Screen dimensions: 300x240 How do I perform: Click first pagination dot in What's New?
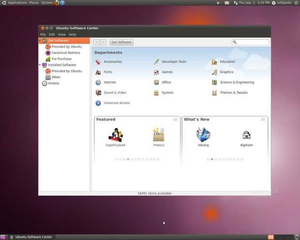[x=208, y=159]
